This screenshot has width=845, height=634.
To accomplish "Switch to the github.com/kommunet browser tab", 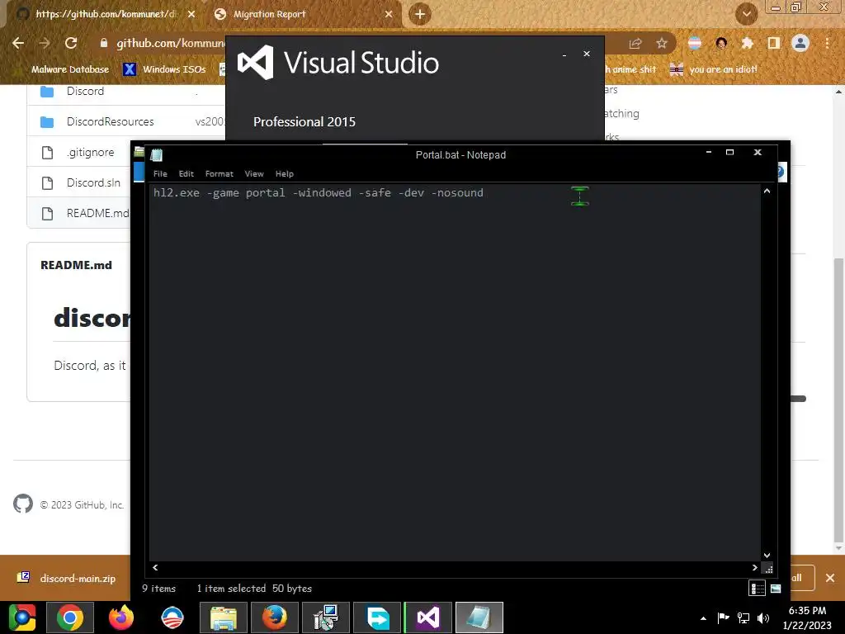I will (x=106, y=14).
